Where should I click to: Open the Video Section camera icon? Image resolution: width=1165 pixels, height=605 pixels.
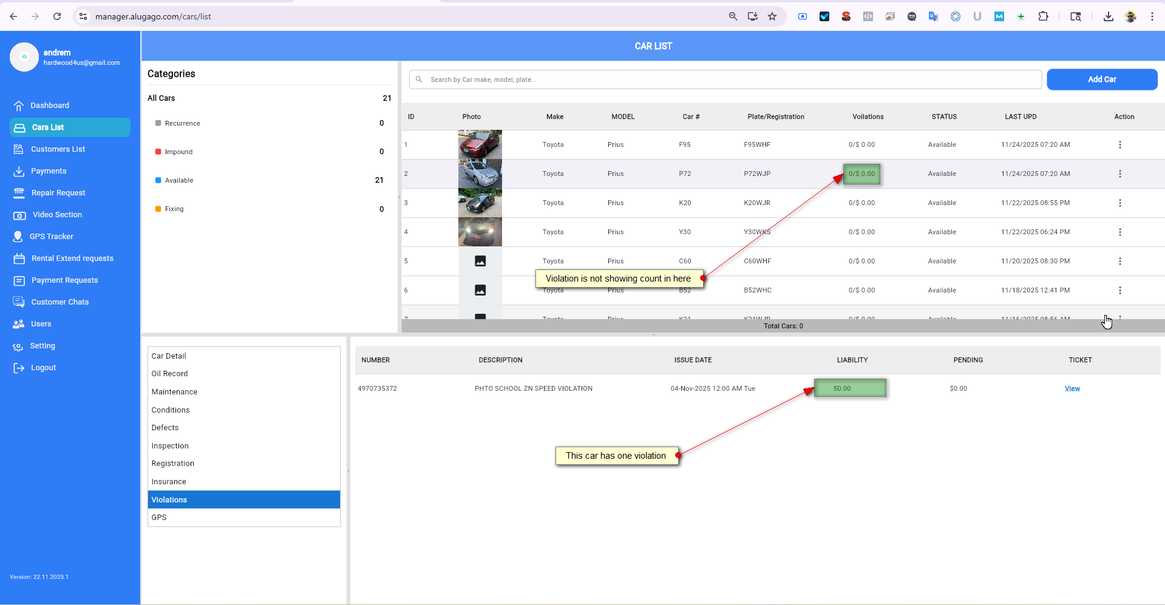pos(19,215)
